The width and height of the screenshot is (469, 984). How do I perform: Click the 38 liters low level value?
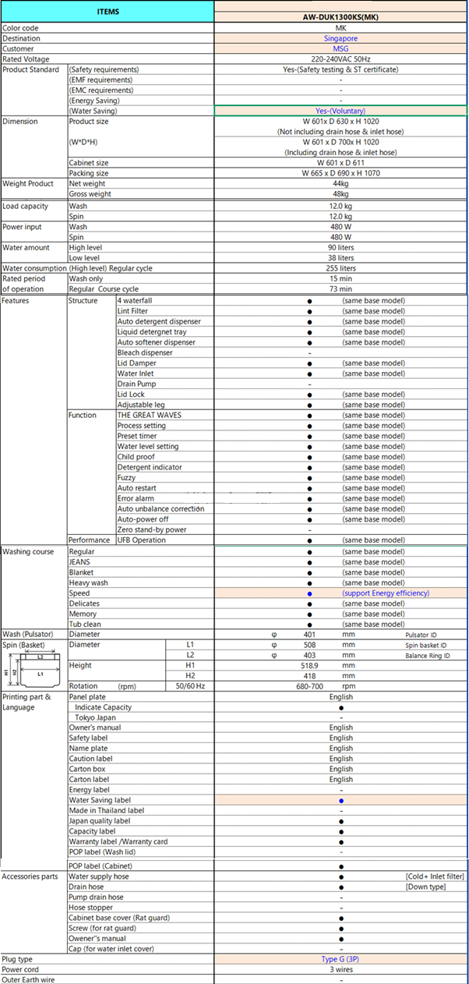tap(340, 257)
